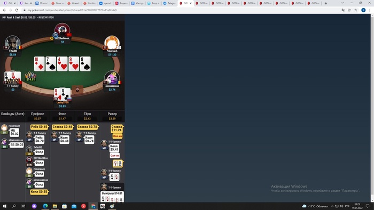374x210 pixels.
Task: Click the Выигрыш $14.81 result box
Action: [x=112, y=197]
